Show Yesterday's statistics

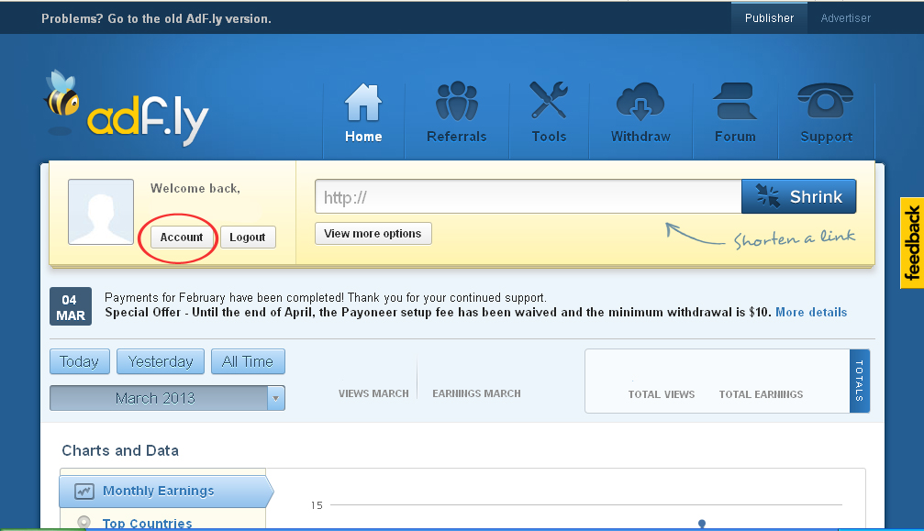coord(161,361)
